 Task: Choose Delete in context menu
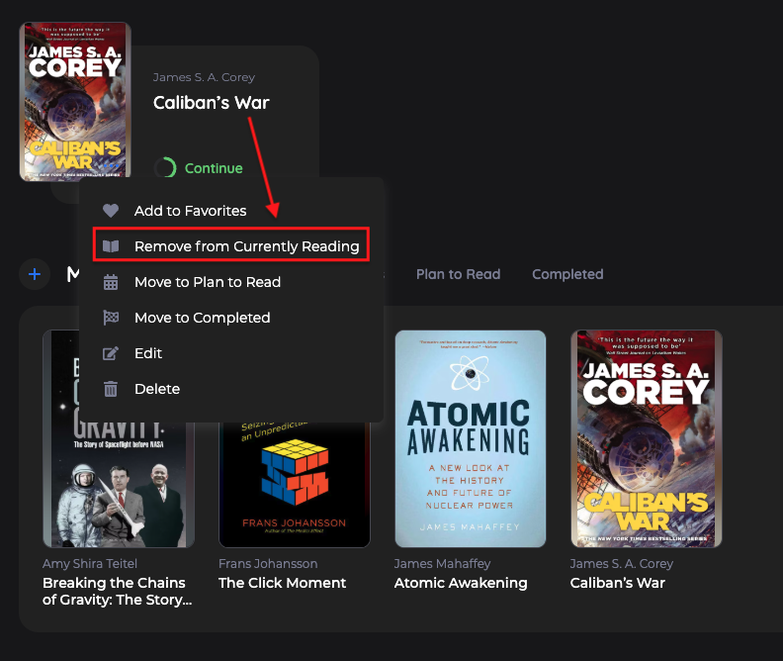pyautogui.click(x=157, y=389)
